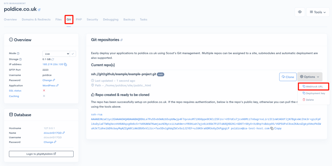Click the edit pencil next to WordPress
332x166 pixels.
(x=57, y=85)
